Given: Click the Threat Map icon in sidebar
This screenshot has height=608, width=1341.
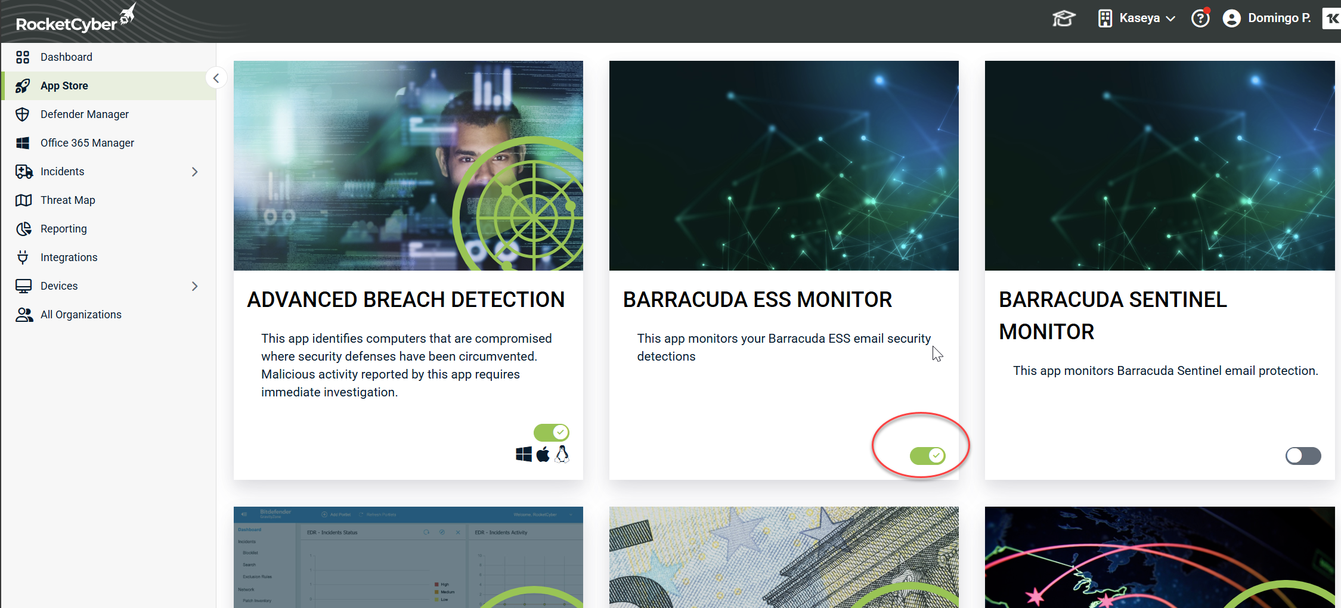Looking at the screenshot, I should [23, 200].
